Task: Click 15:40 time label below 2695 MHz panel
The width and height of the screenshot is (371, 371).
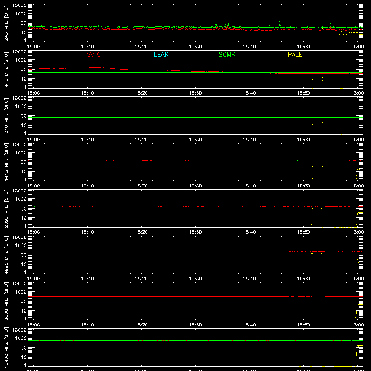Action: click(x=249, y=232)
